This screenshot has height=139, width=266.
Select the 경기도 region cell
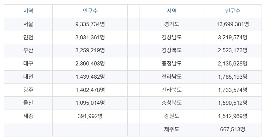(x=172, y=24)
